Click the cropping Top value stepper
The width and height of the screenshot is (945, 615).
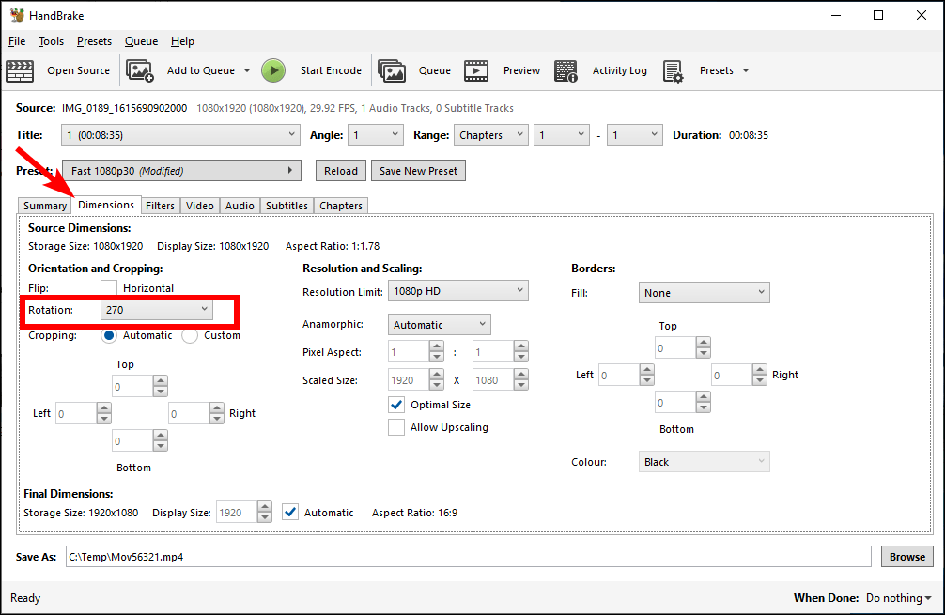161,386
